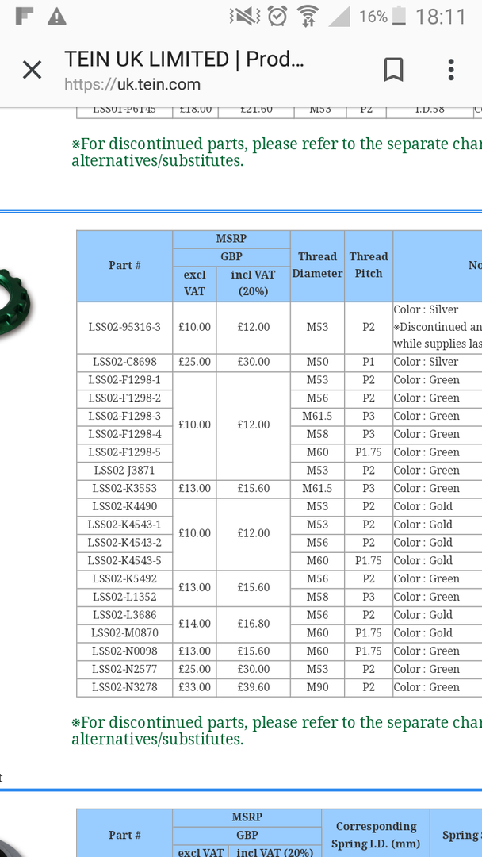This screenshot has height=857, width=482.
Task: Tap the lock nut table Part # header
Action: click(124, 266)
